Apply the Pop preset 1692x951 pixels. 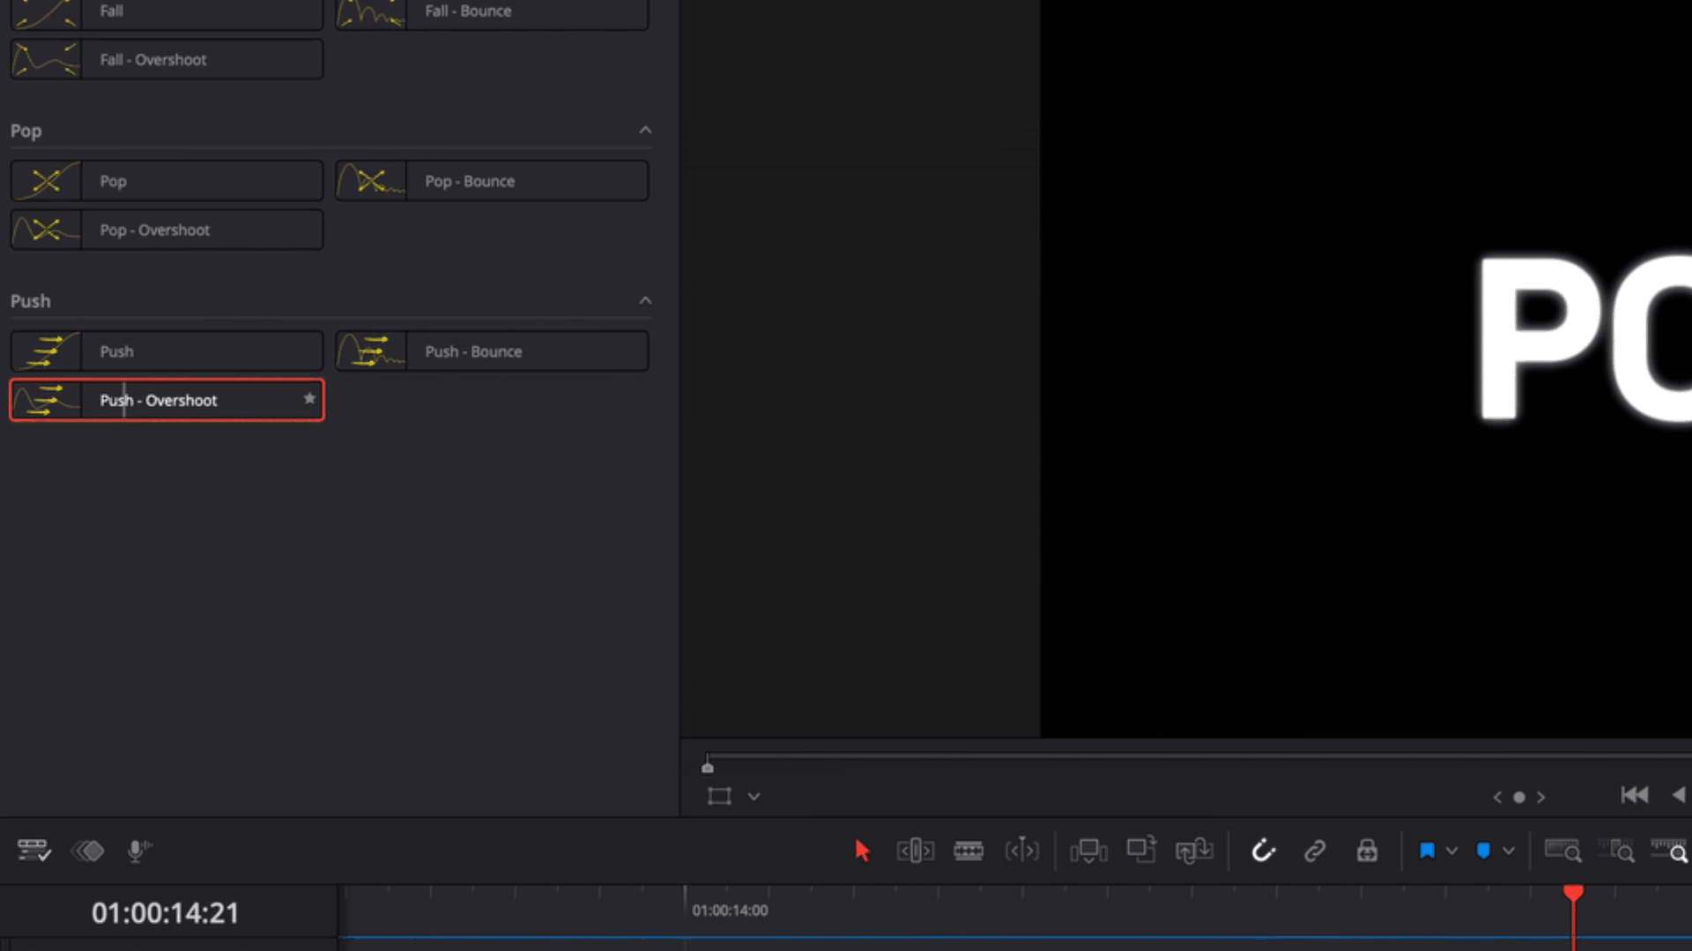pos(167,181)
